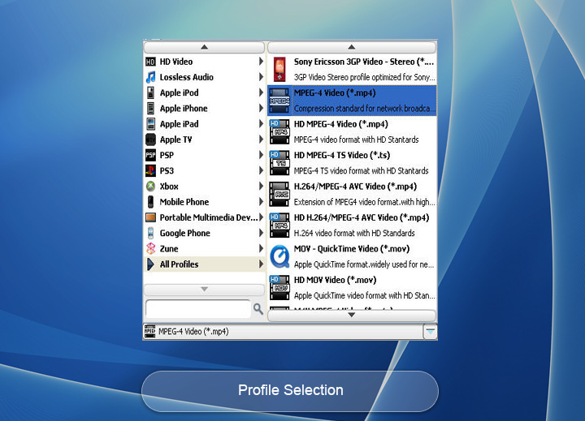Click the PSP category icon
The height and width of the screenshot is (421, 585).
click(x=150, y=155)
